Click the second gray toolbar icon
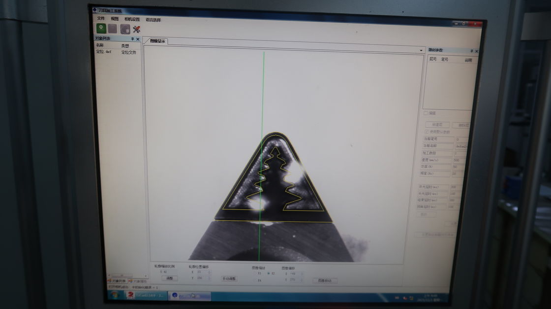The image size is (551, 309). pos(113,29)
